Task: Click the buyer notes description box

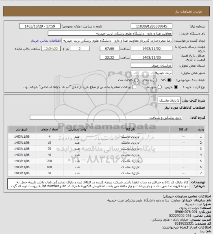Action: (x=99, y=184)
